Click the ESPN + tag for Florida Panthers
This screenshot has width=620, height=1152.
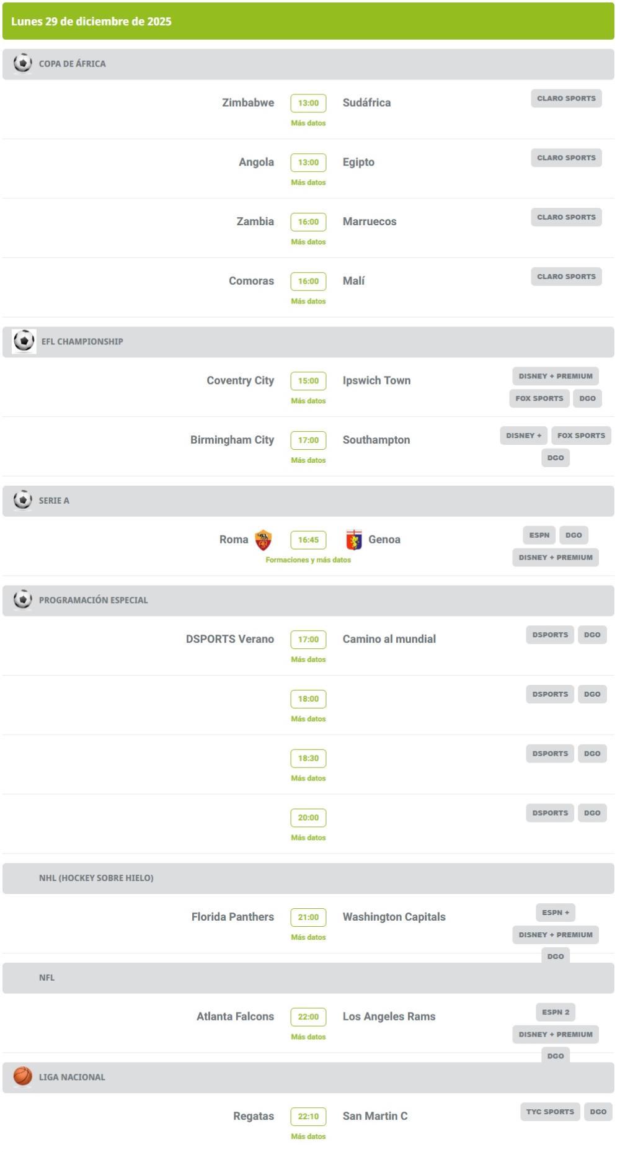point(556,913)
